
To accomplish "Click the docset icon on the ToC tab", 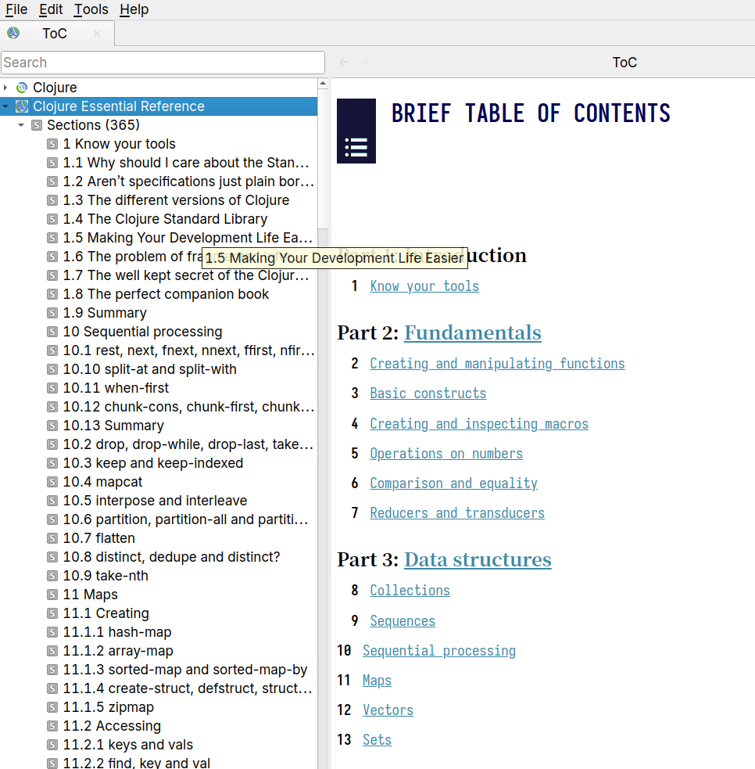I will [13, 34].
